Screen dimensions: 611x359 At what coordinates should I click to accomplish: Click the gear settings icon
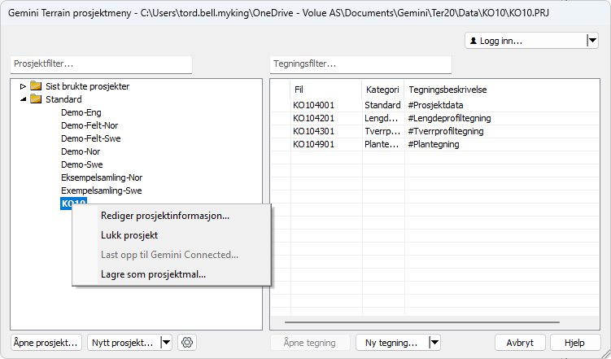click(187, 343)
